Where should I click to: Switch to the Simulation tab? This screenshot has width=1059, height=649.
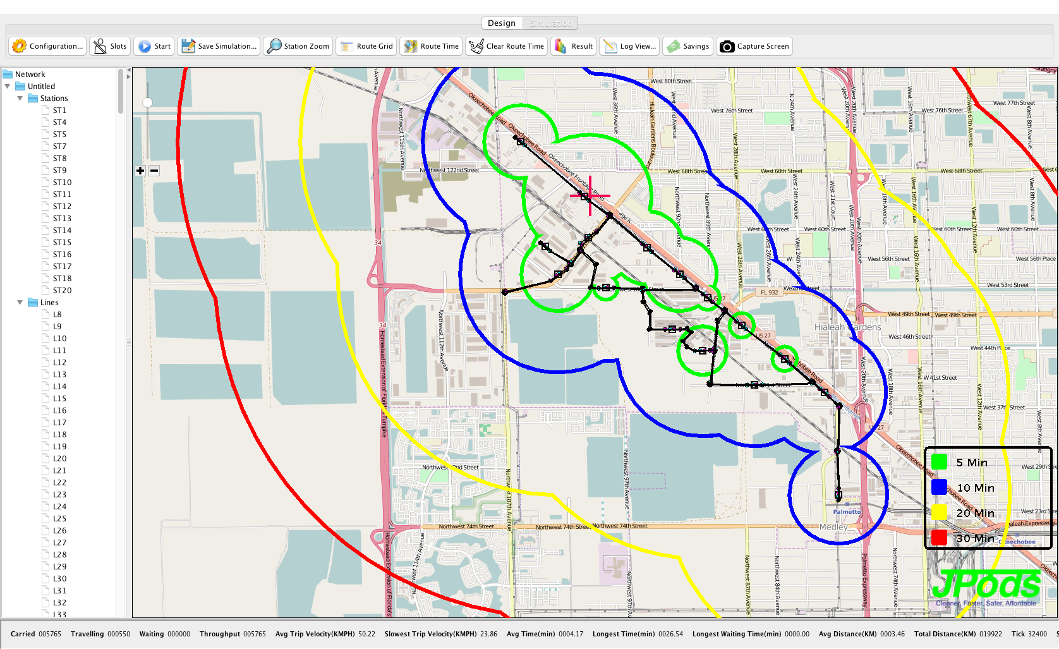[x=550, y=23]
